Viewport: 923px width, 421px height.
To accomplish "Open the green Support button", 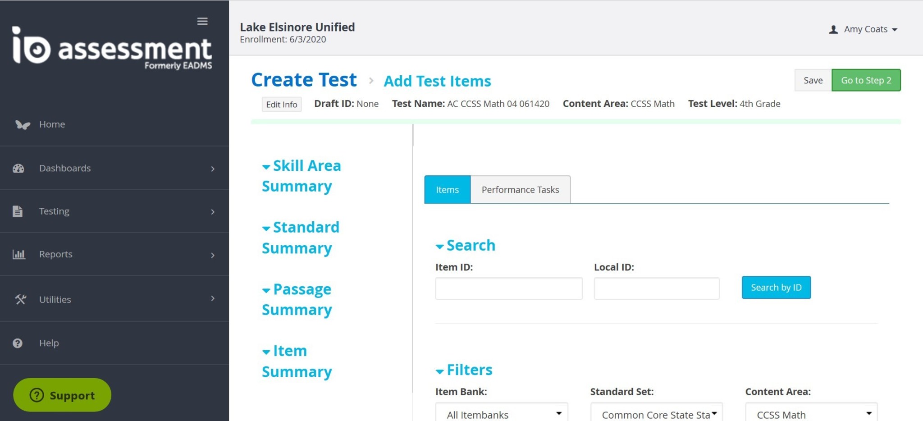I will click(62, 395).
